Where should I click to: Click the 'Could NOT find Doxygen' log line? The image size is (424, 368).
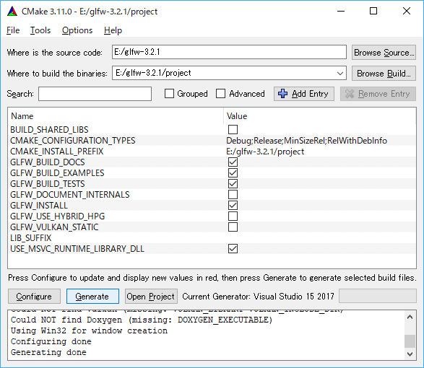[142, 320]
